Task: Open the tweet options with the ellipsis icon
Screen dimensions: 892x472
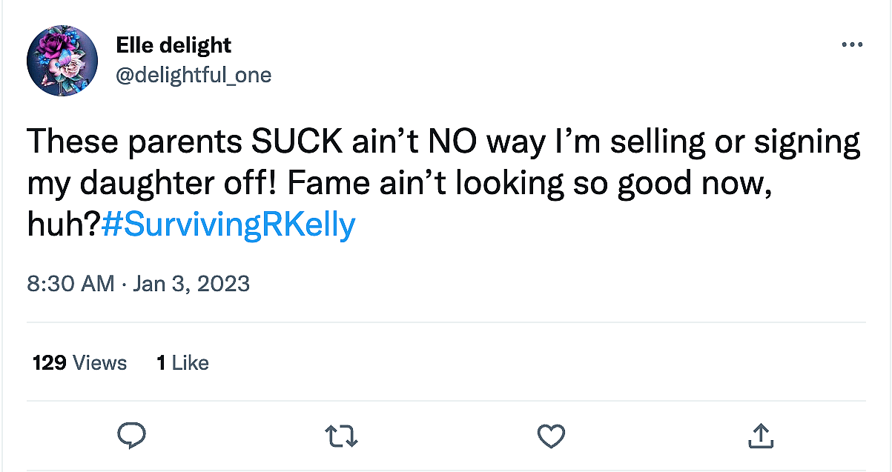Action: 851,44
